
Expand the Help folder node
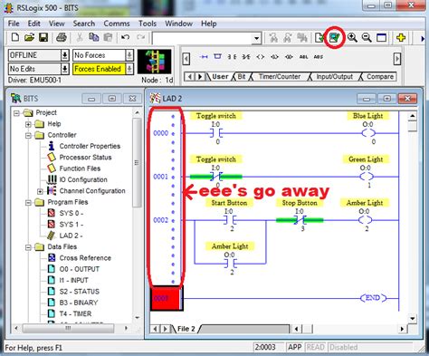click(x=28, y=124)
